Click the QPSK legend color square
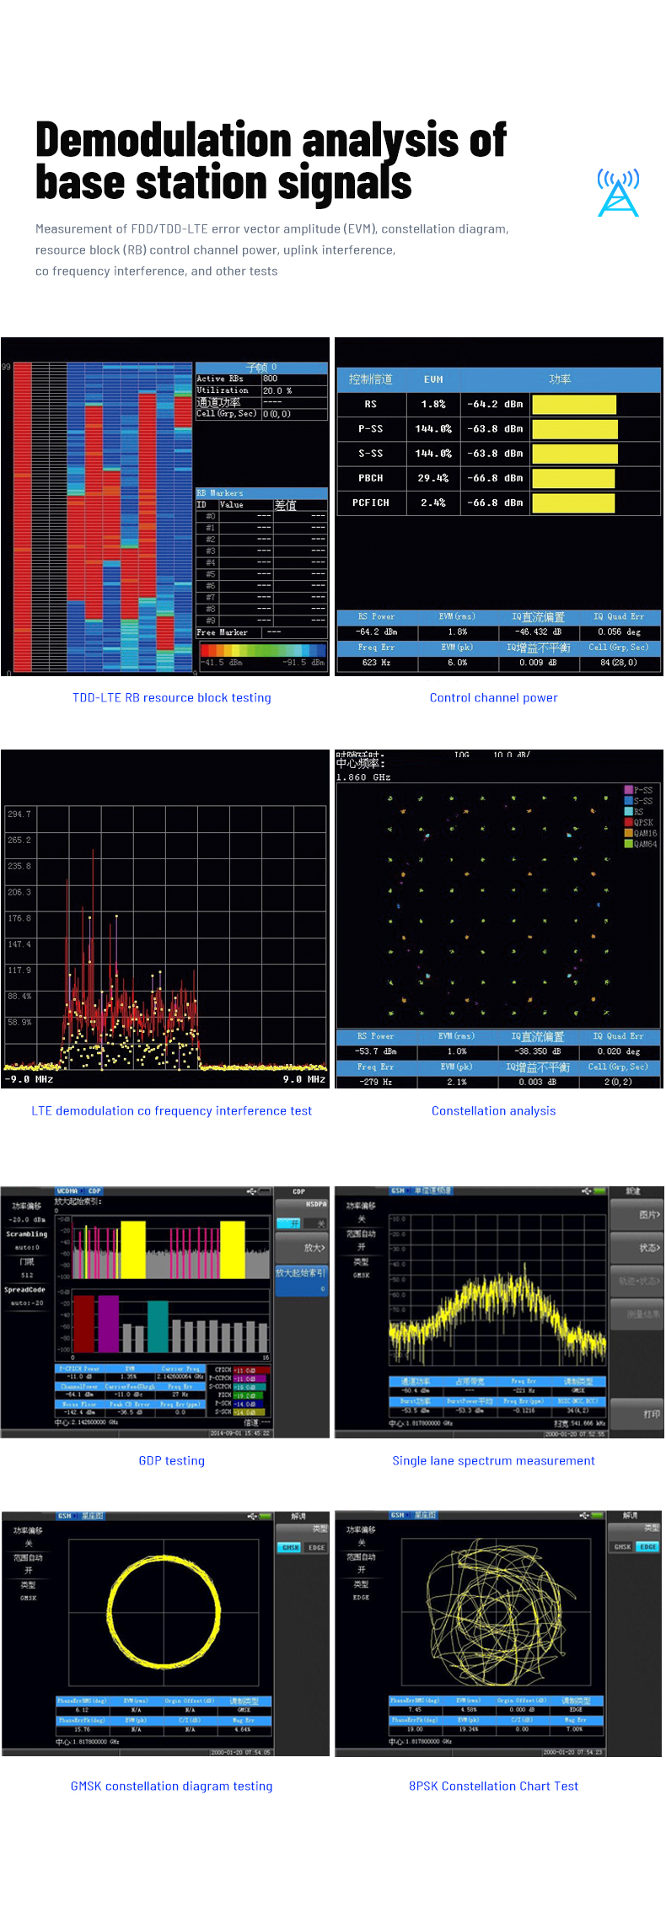Viewport: 666px width, 1908px height. point(628,822)
